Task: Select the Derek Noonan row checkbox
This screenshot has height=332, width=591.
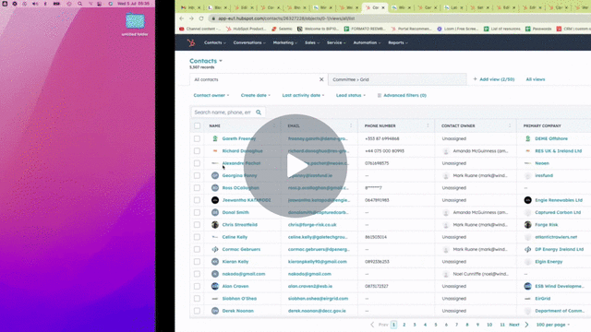Action: click(x=197, y=311)
